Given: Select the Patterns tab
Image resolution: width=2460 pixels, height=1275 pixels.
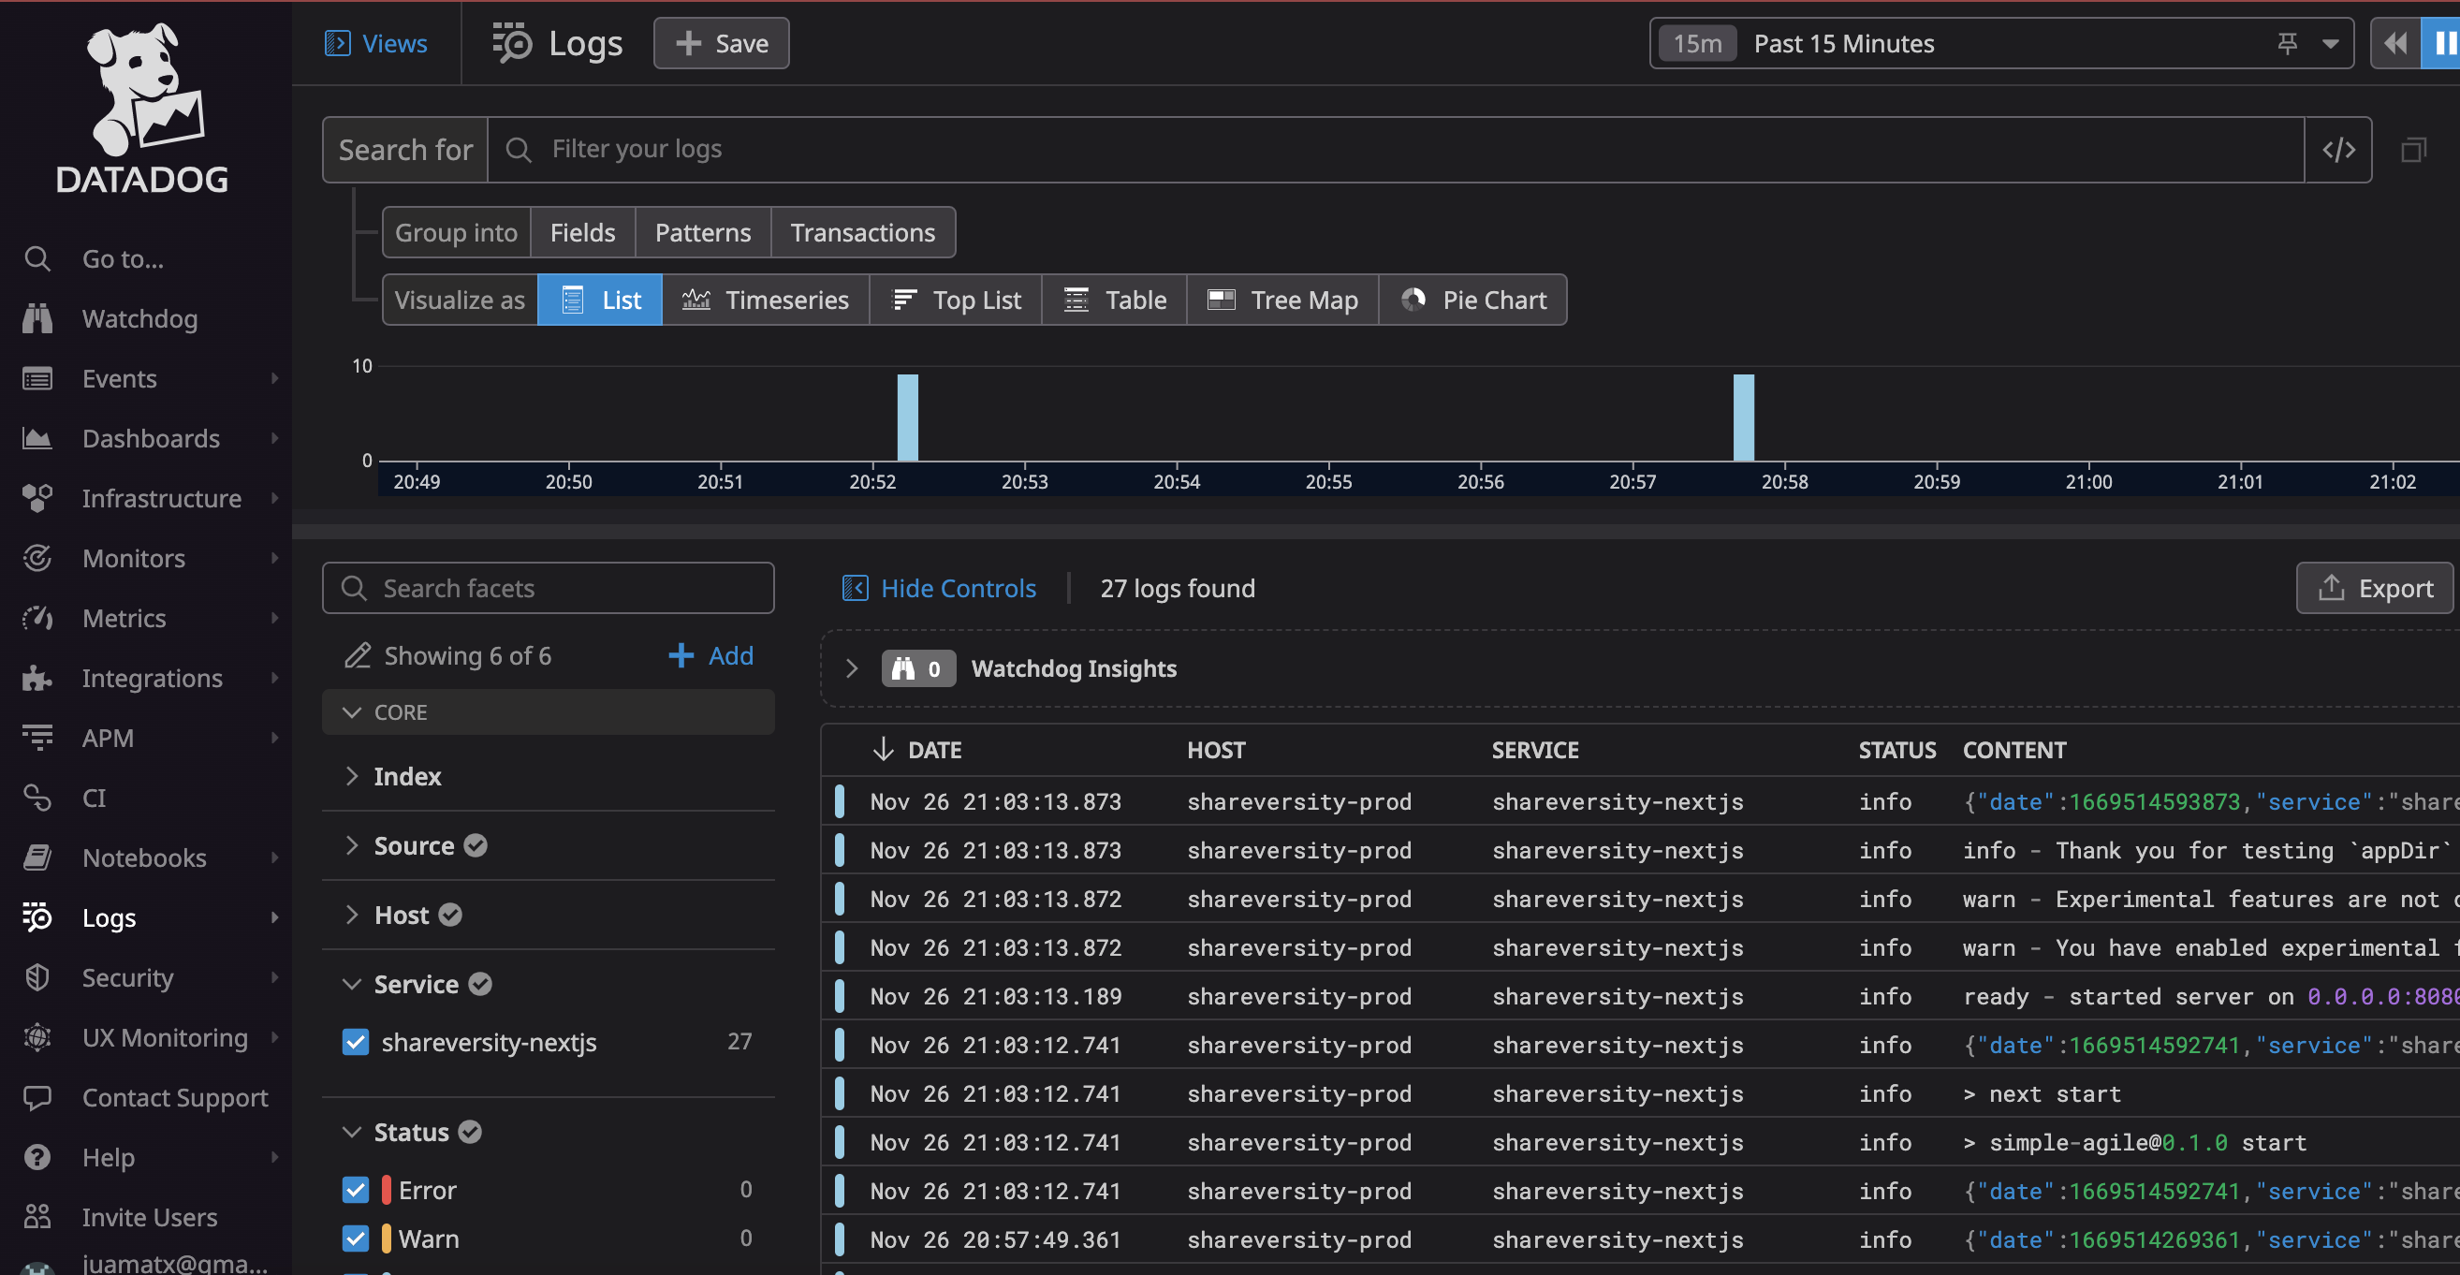Looking at the screenshot, I should point(702,232).
